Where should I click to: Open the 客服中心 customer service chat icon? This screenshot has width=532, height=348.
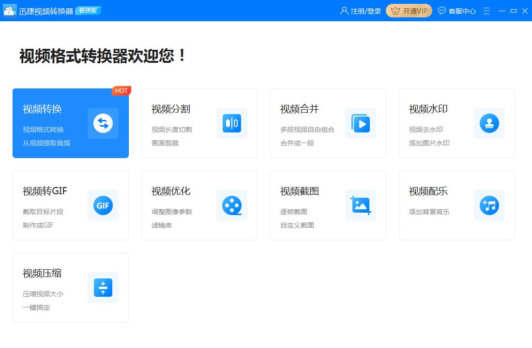point(441,10)
